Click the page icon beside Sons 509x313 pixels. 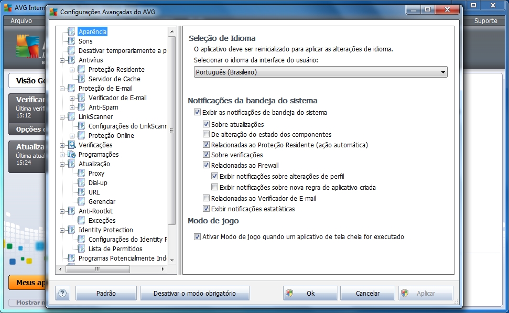coord(71,41)
